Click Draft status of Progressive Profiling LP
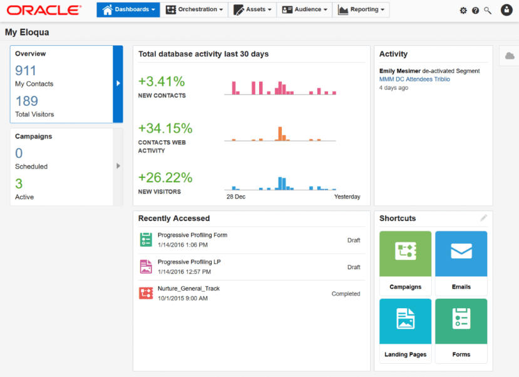This screenshot has width=519, height=377. [x=354, y=267]
